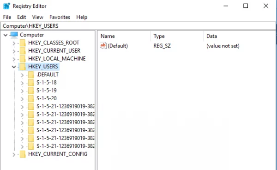Click the HKEY_CURRENT_CONFIG folder icon
The height and width of the screenshot is (170, 277).
click(x=23, y=154)
